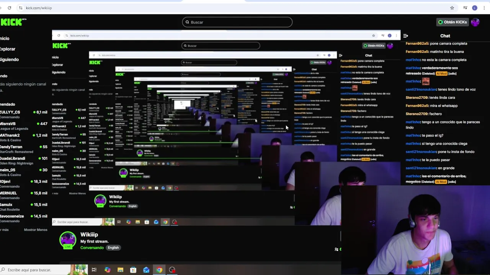Open Chrome profile avatar L
The image size is (490, 275).
[x=475, y=8]
